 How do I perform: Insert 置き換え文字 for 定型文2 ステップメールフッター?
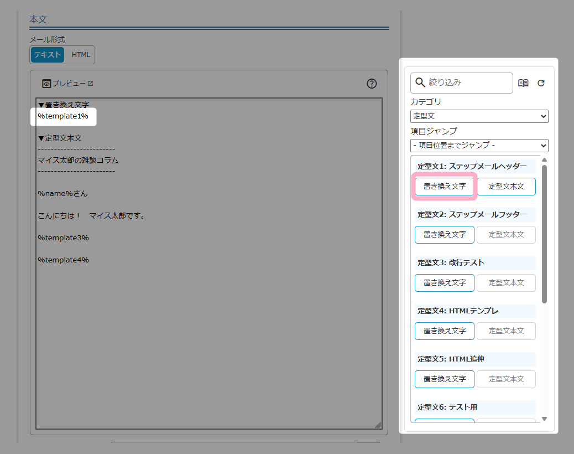(x=445, y=235)
